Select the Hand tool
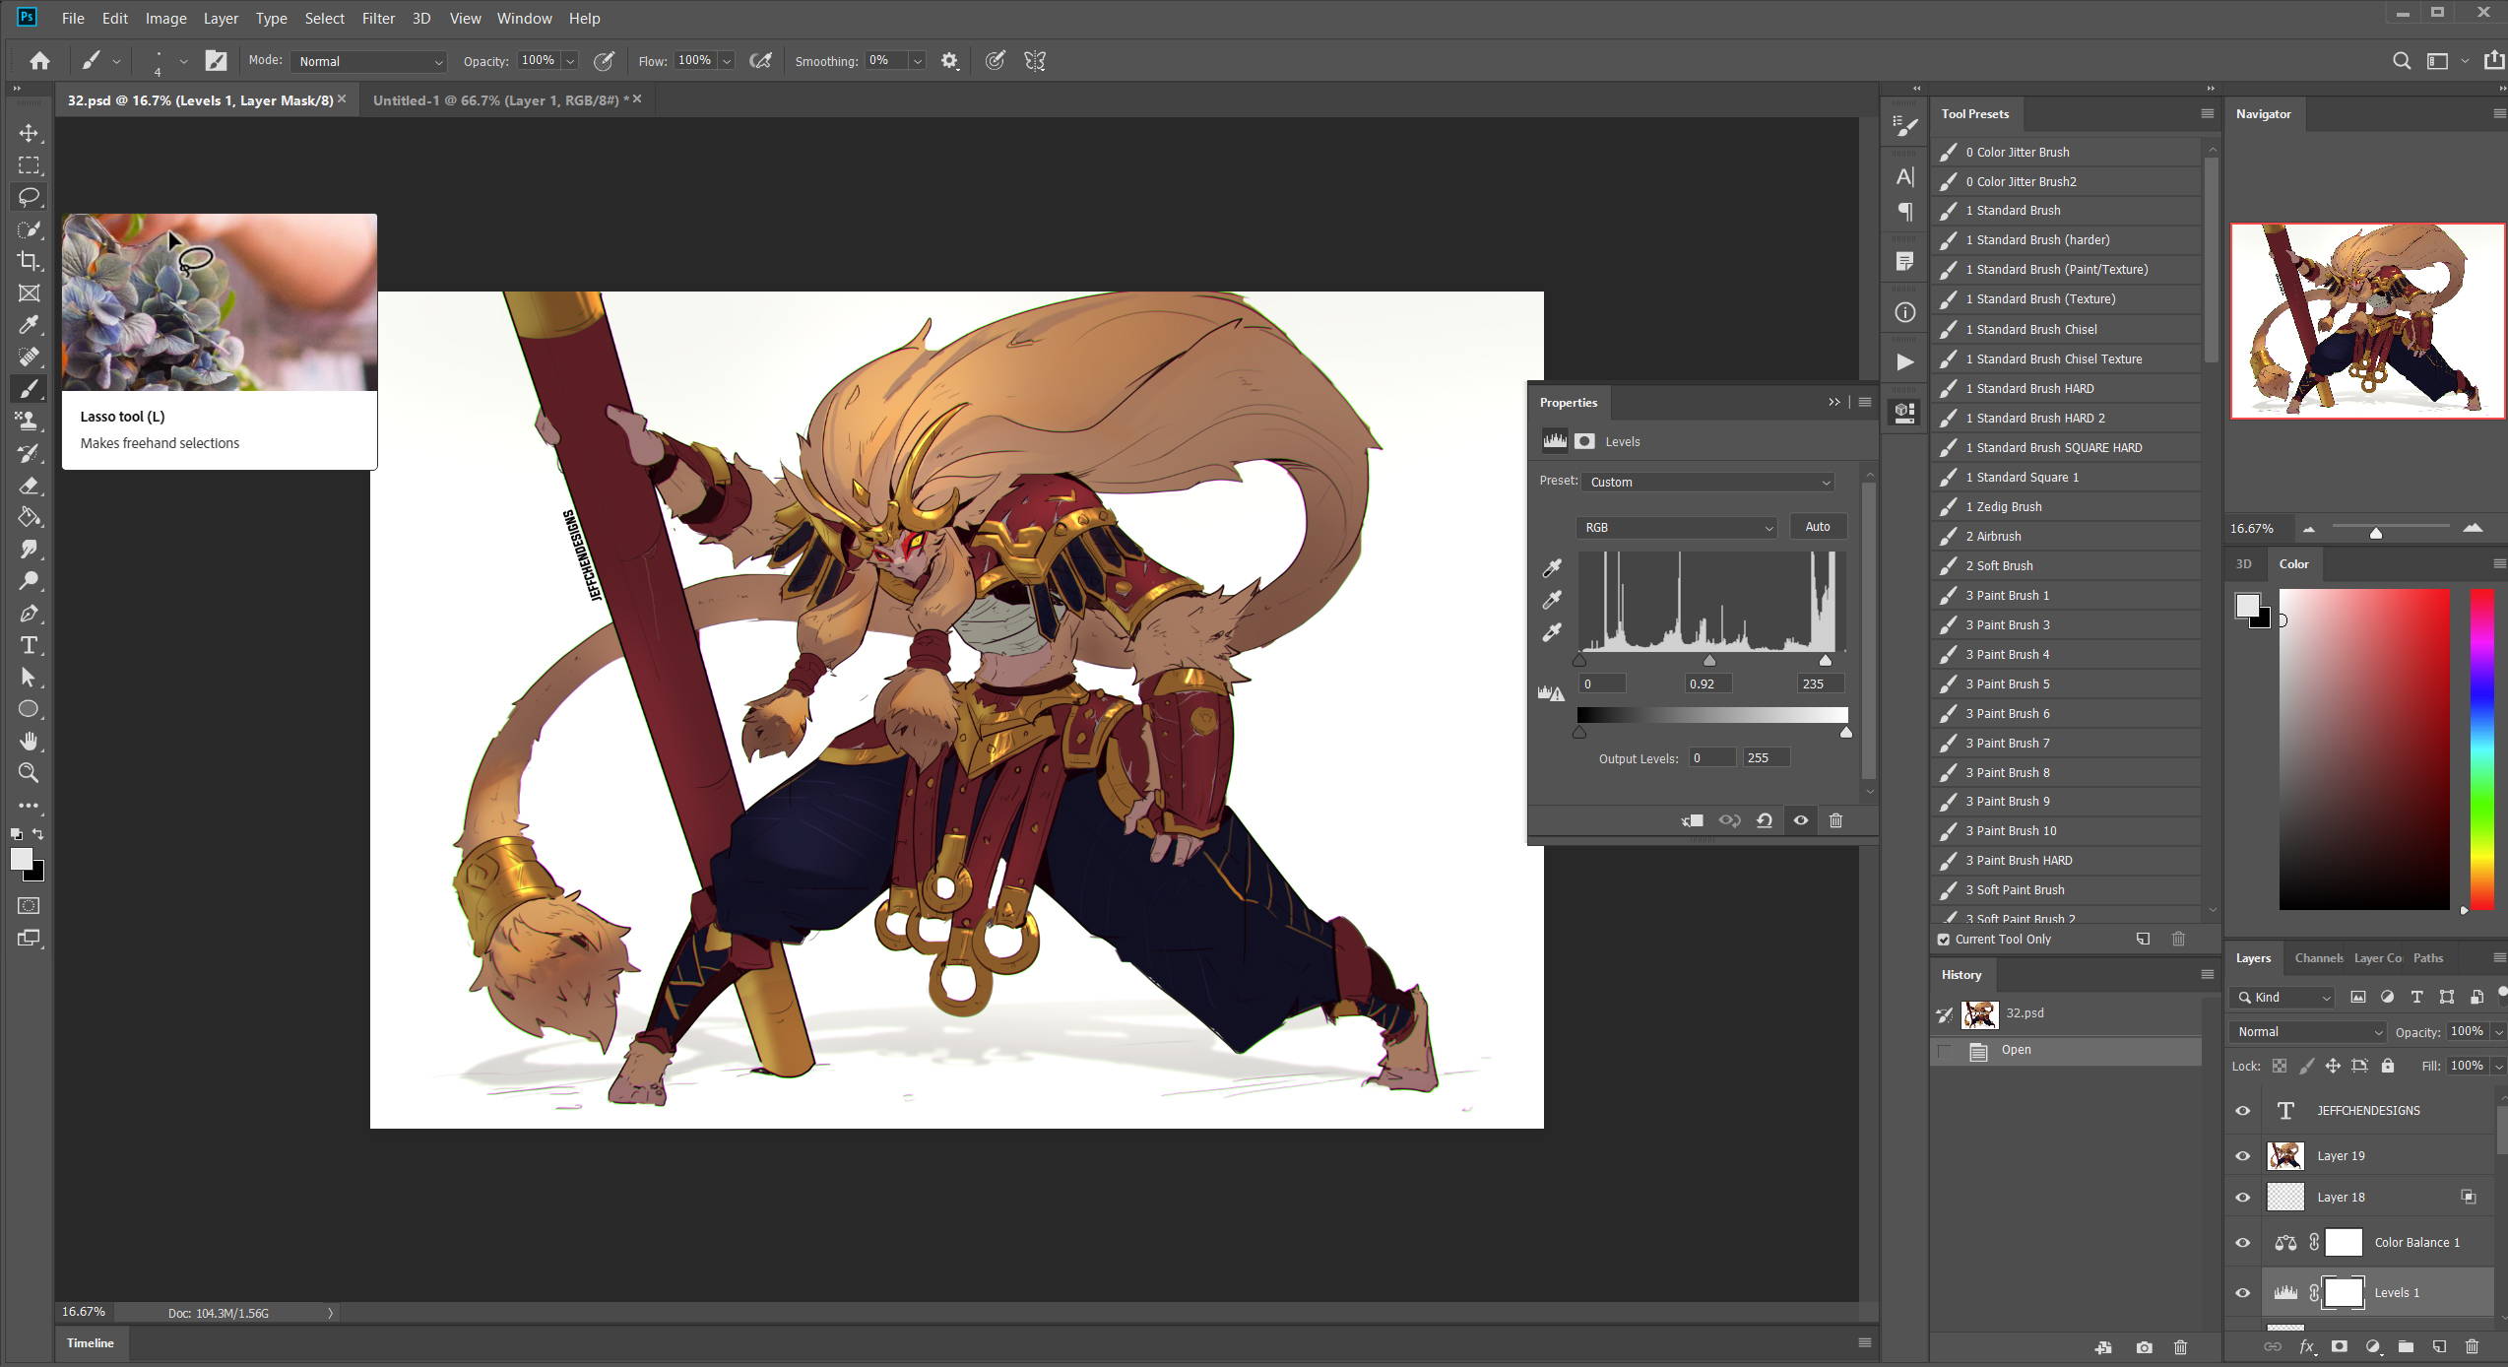Viewport: 2508px width, 1367px height. 29,741
